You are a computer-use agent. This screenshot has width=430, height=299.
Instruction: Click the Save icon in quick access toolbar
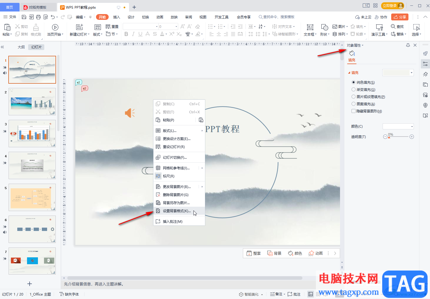click(24, 17)
